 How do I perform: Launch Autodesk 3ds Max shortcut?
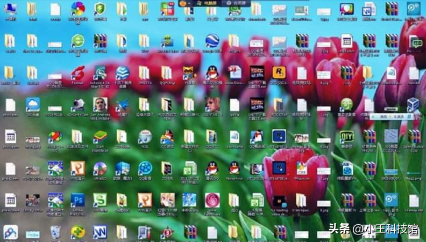[x=100, y=72]
